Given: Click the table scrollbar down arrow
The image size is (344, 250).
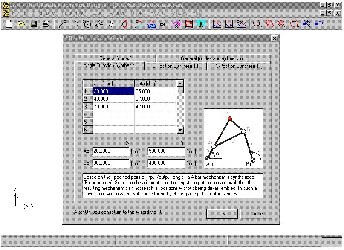Looking at the screenshot, I should [180, 130].
